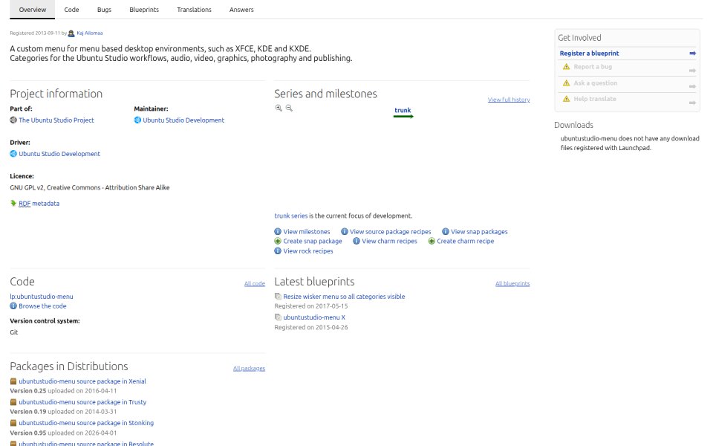Open ubuntustudio-menu source package in Trusty
713x446 pixels.
click(x=82, y=402)
